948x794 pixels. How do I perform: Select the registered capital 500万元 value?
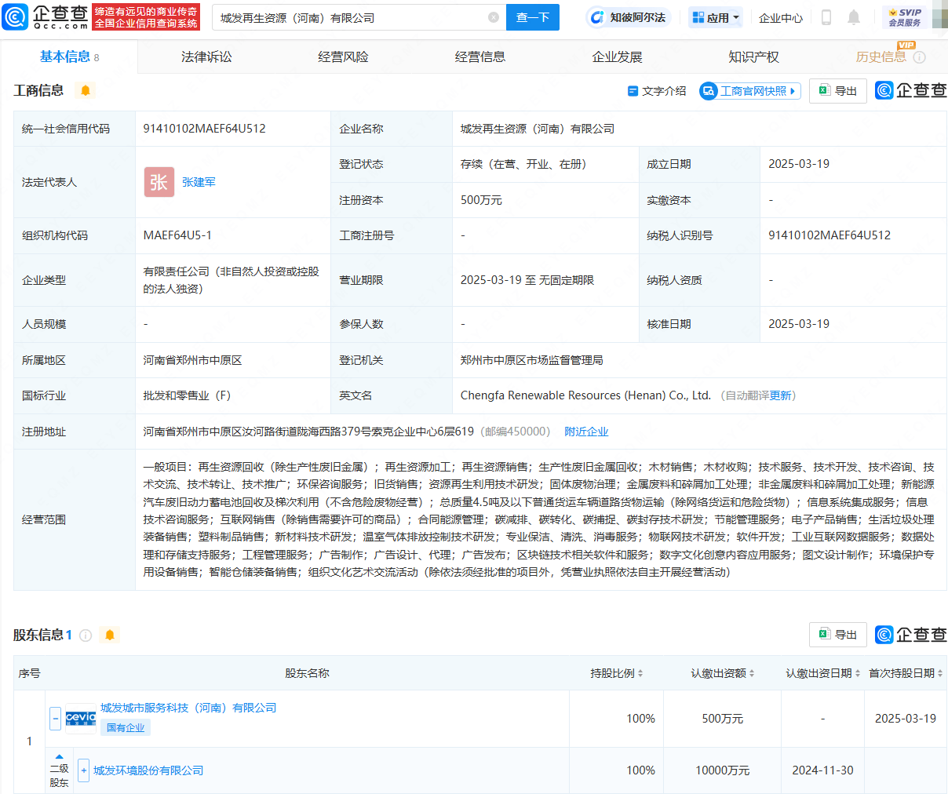coord(481,200)
